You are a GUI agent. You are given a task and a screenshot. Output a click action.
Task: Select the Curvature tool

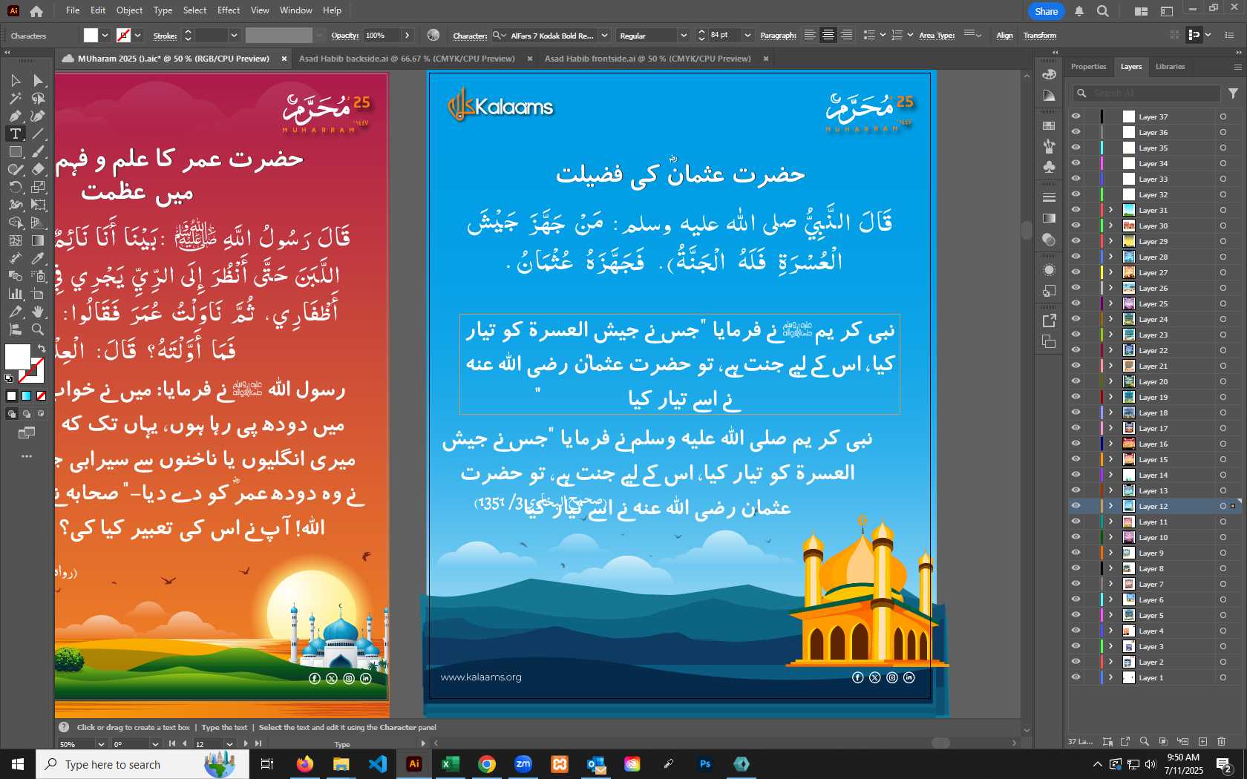point(39,116)
